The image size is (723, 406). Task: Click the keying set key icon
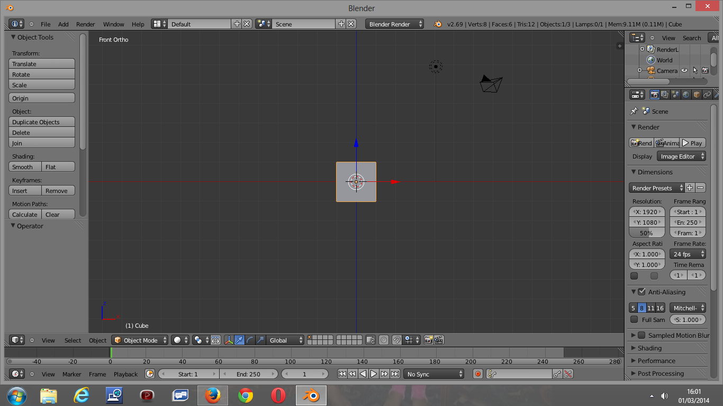(x=492, y=374)
